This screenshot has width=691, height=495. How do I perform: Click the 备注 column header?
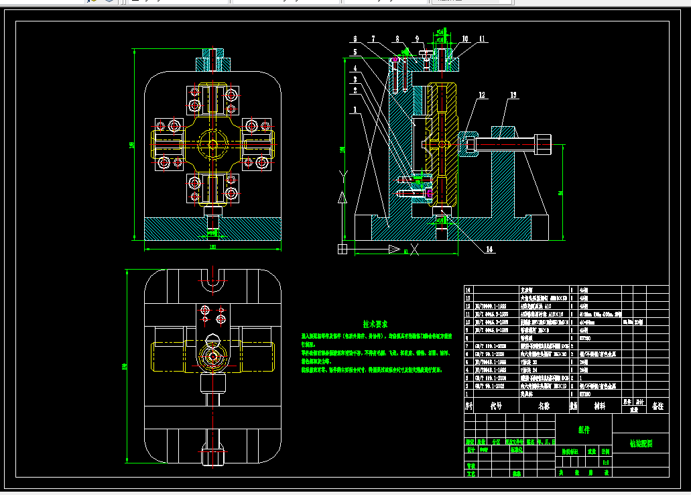coord(658,406)
